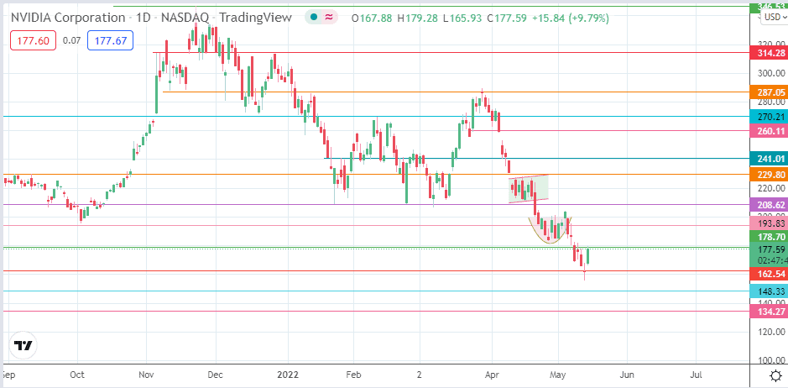Select the green shaded channel drawing
Screen dimensions: 788x388
tap(528, 189)
